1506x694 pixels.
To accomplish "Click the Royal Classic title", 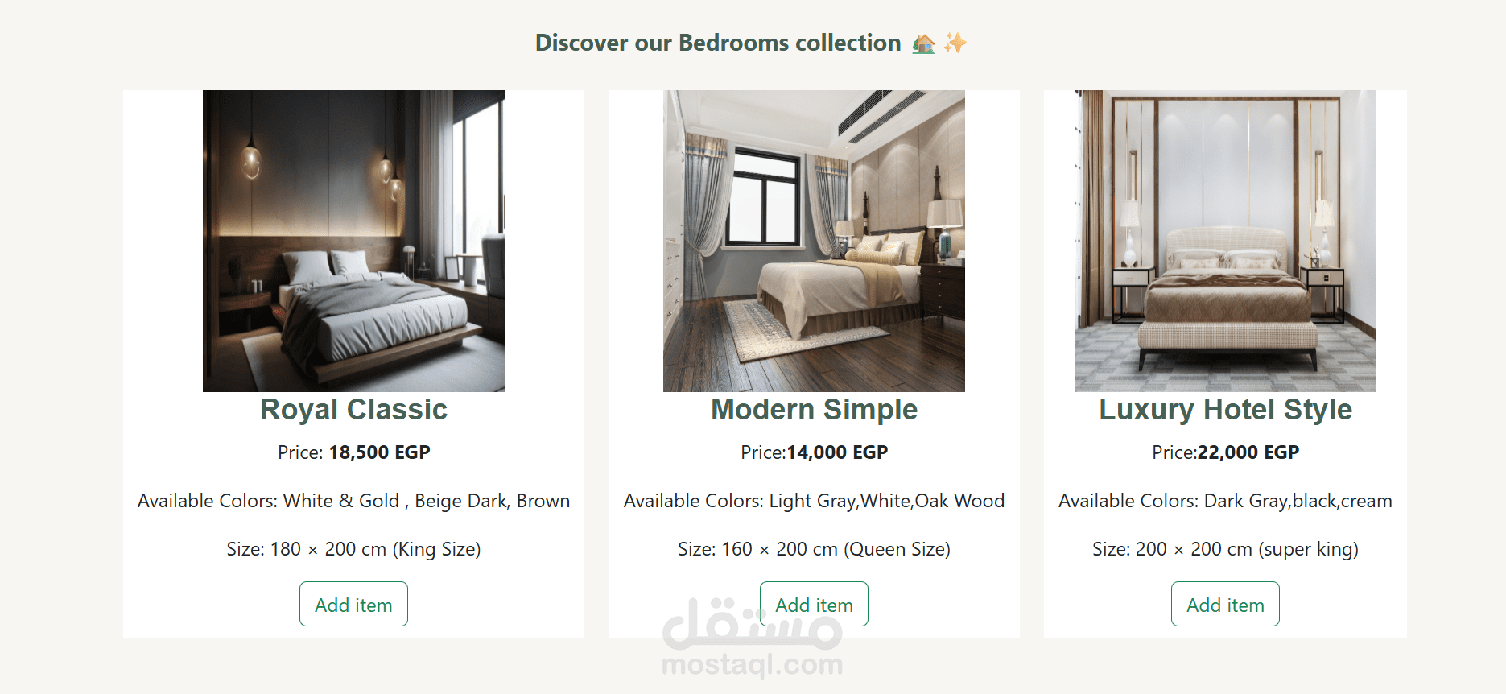I will [353, 410].
